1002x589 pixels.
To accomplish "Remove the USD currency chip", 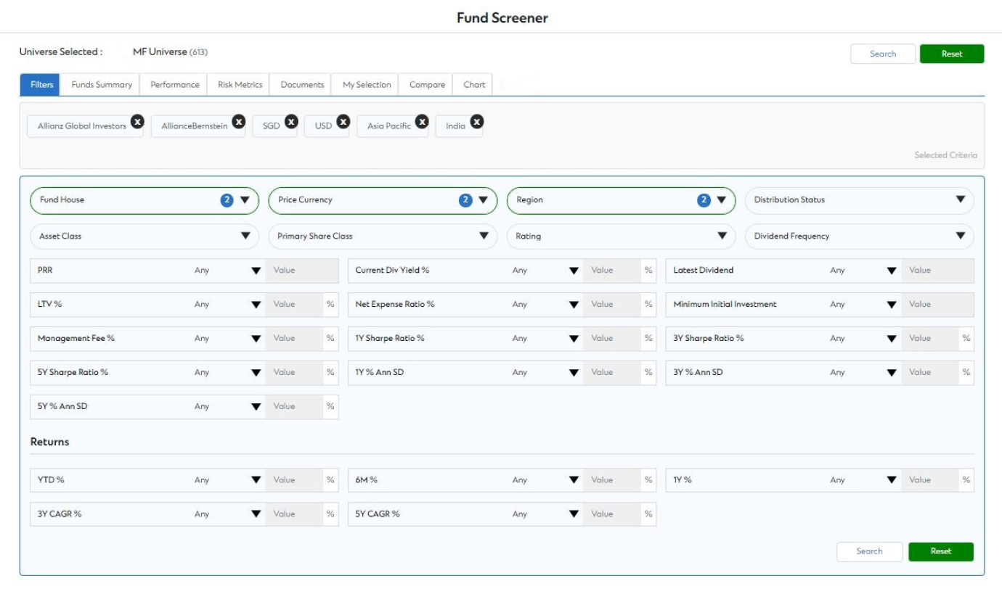I will tap(343, 121).
